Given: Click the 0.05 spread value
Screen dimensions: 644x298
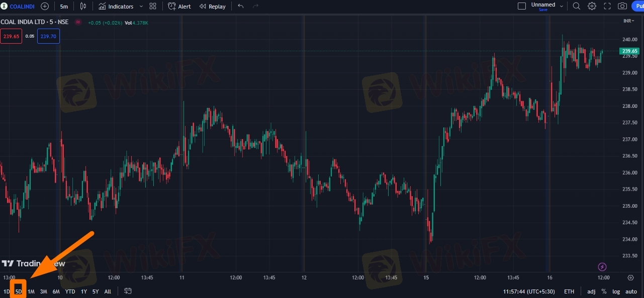Looking at the screenshot, I should [x=30, y=36].
